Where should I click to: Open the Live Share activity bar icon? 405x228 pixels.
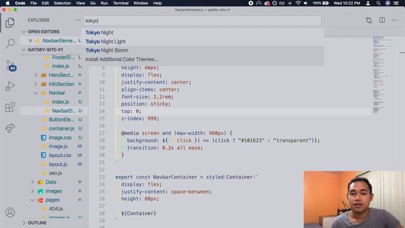[10, 128]
